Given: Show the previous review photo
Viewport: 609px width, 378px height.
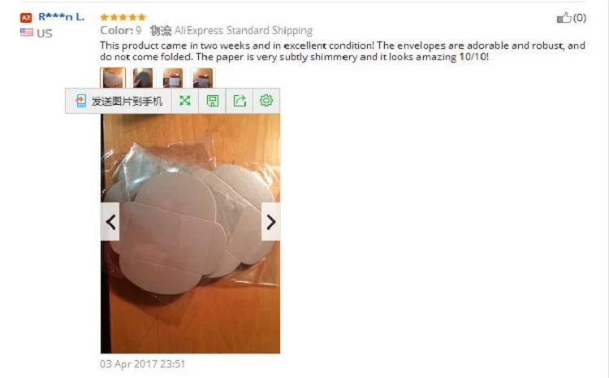Looking at the screenshot, I should pyautogui.click(x=110, y=222).
